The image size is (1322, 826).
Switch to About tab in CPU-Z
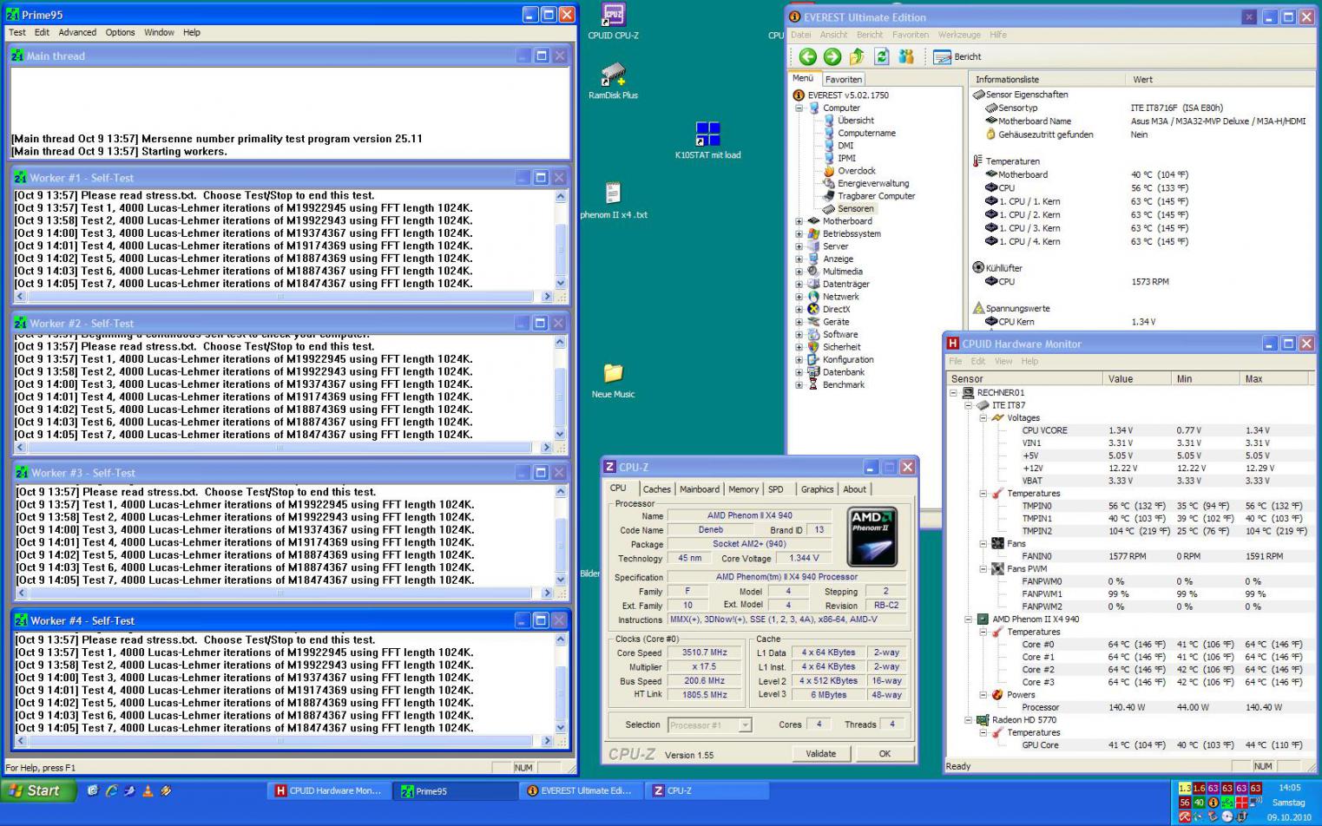(855, 489)
